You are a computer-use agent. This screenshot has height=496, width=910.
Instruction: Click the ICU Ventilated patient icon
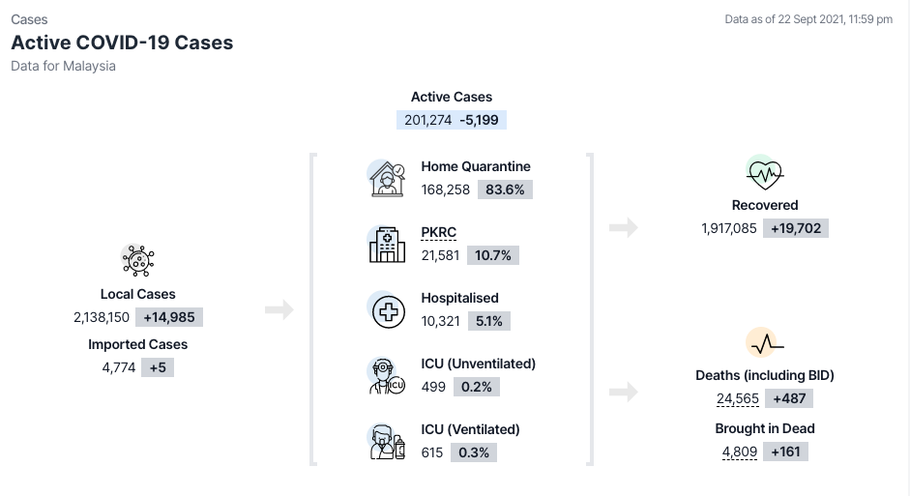coord(387,442)
